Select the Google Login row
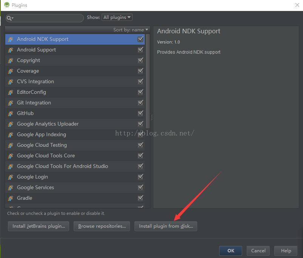 [75, 177]
